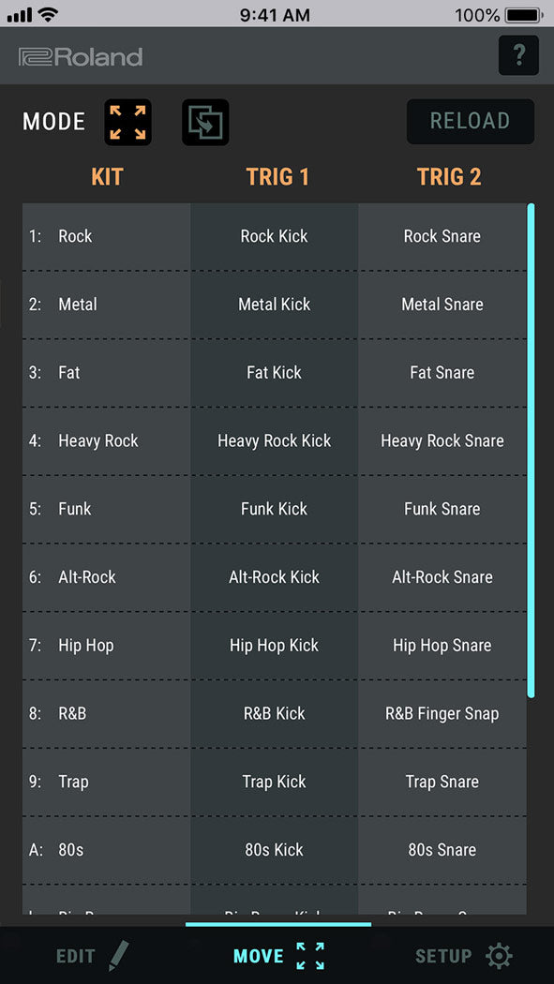Click the cyan vertical scrollbar
Viewport: 554px width, 984px height.
[x=531, y=451]
